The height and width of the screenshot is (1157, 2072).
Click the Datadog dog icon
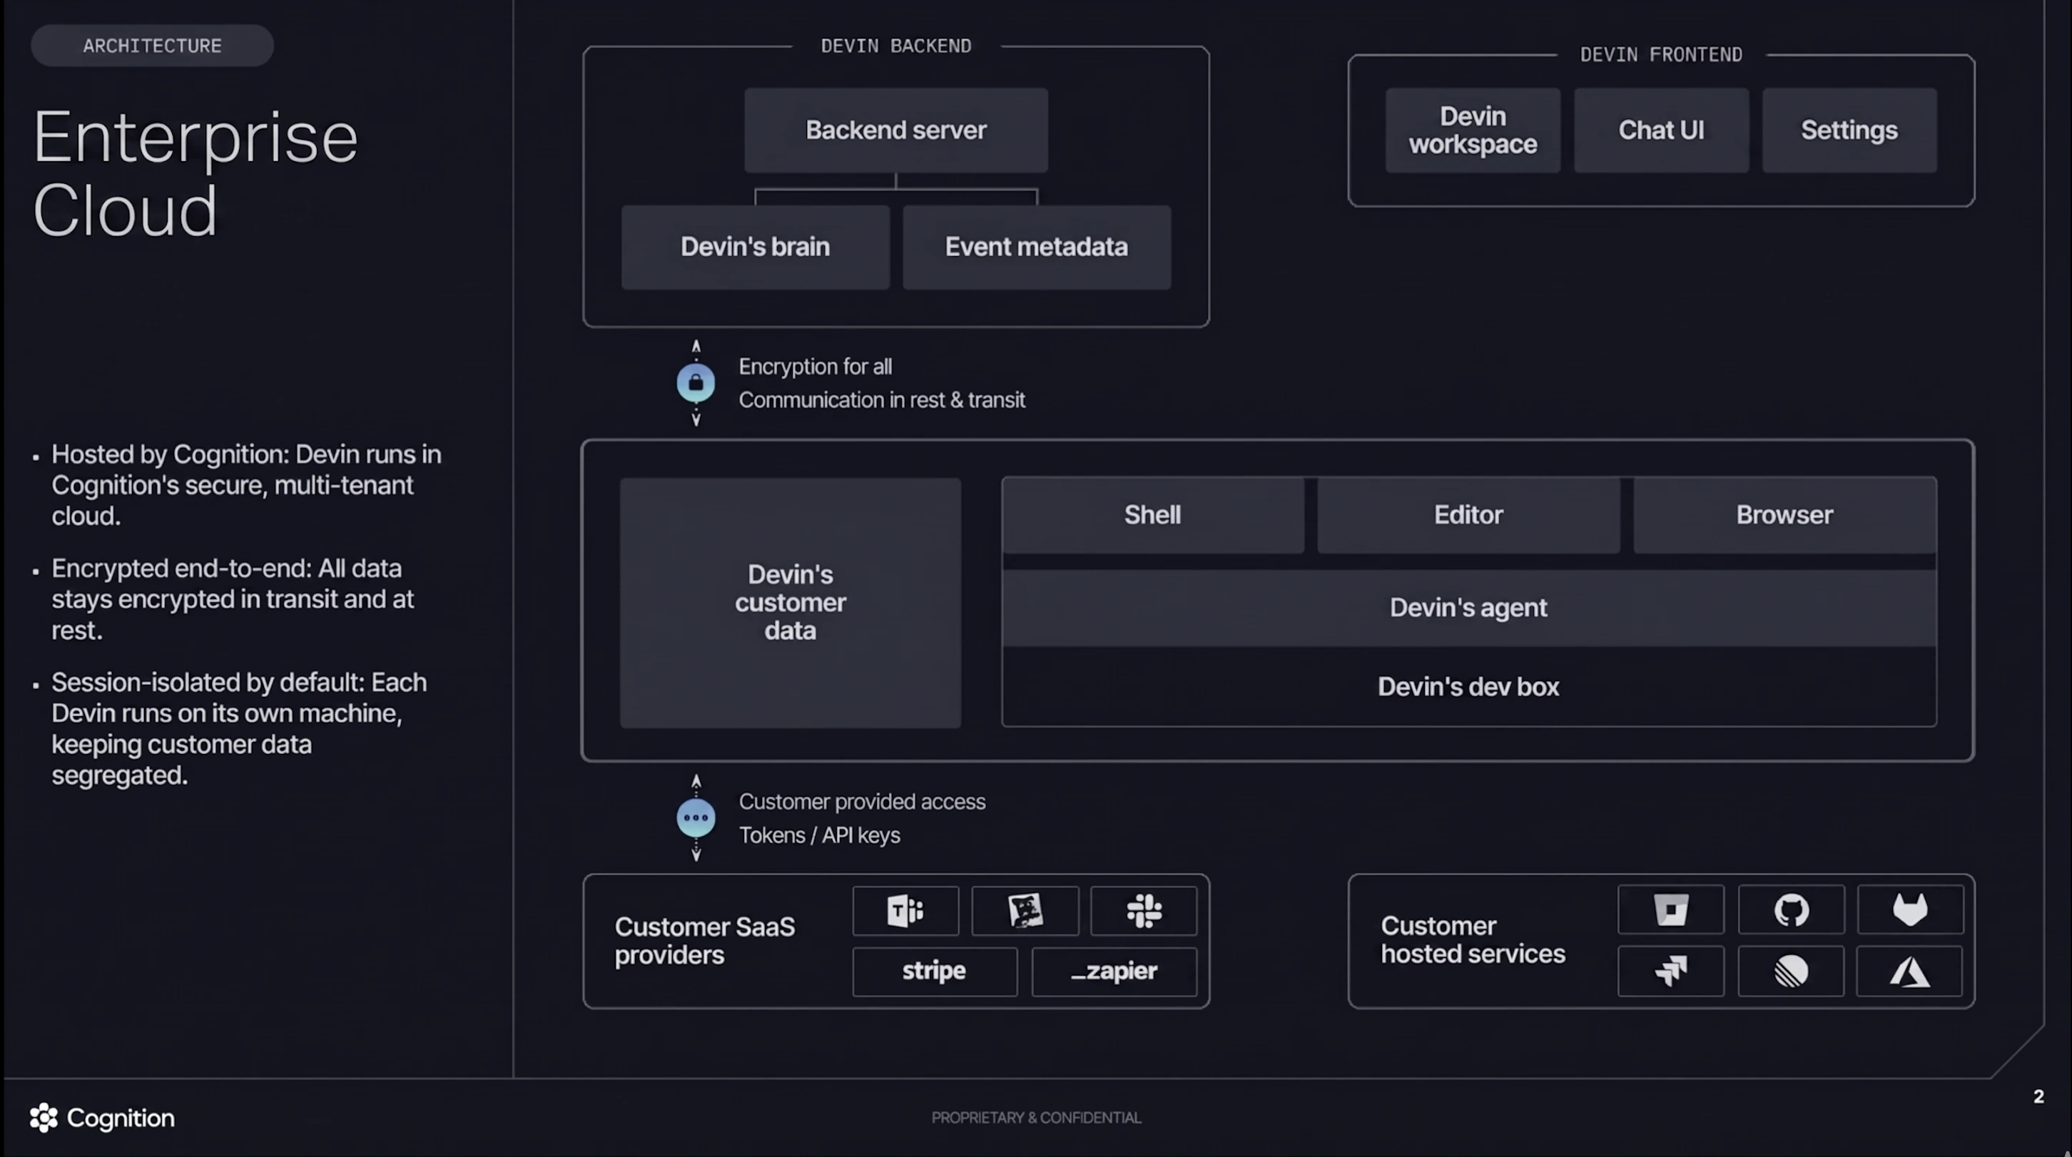(x=1025, y=911)
